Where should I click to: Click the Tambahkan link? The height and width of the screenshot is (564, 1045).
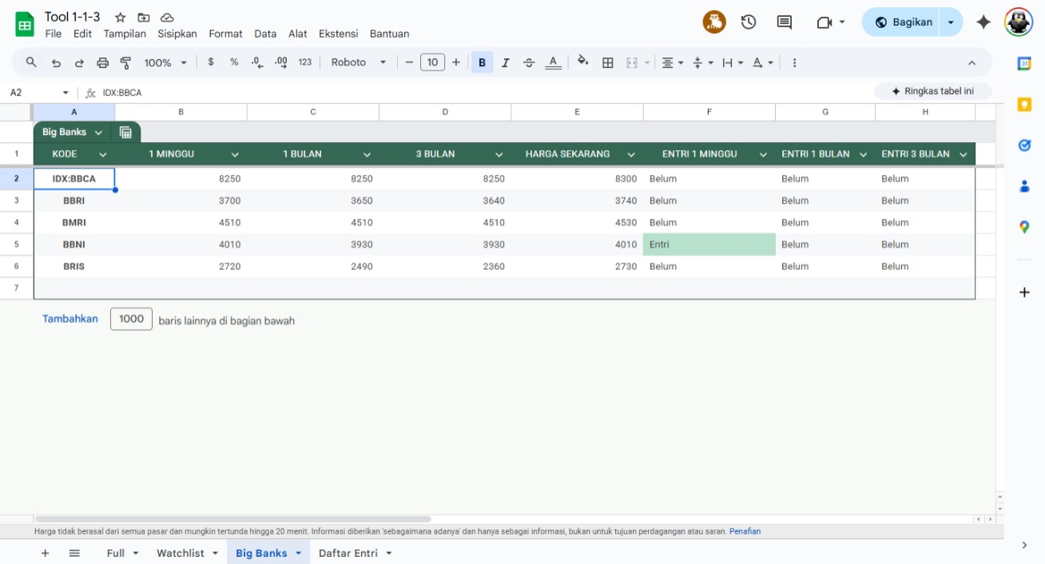(70, 319)
